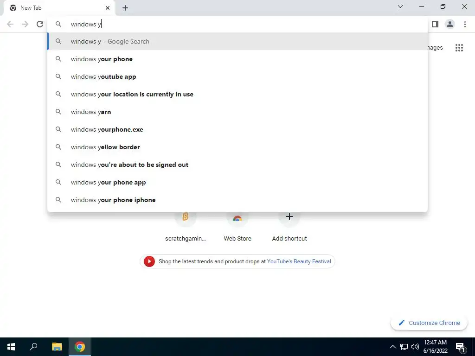
Task: Pick 'windows you're about to be signed out'
Action: 237,165
